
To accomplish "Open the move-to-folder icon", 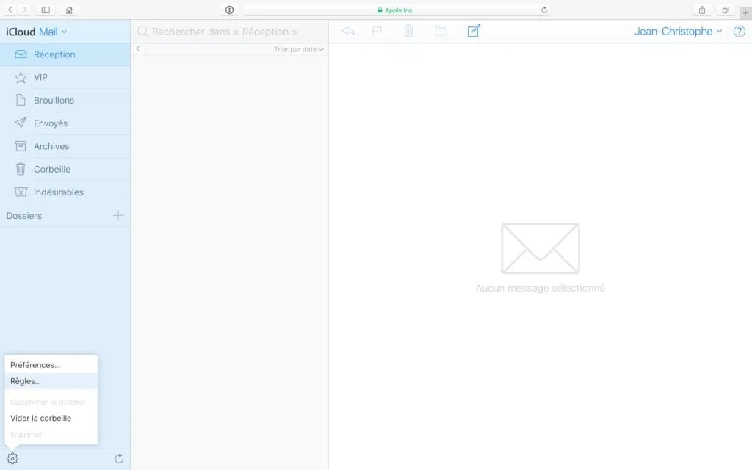I will pyautogui.click(x=440, y=31).
